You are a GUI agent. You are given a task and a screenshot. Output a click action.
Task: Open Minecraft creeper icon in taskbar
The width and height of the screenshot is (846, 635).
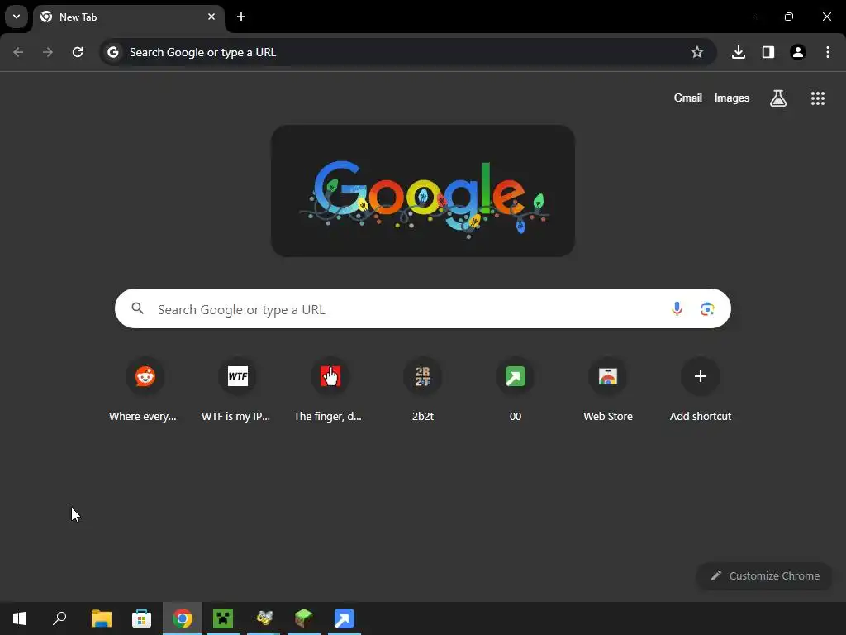(x=223, y=618)
